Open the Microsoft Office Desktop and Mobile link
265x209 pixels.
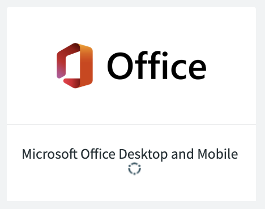click(130, 154)
